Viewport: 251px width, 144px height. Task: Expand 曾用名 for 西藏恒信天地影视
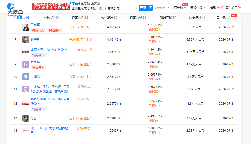point(38,55)
